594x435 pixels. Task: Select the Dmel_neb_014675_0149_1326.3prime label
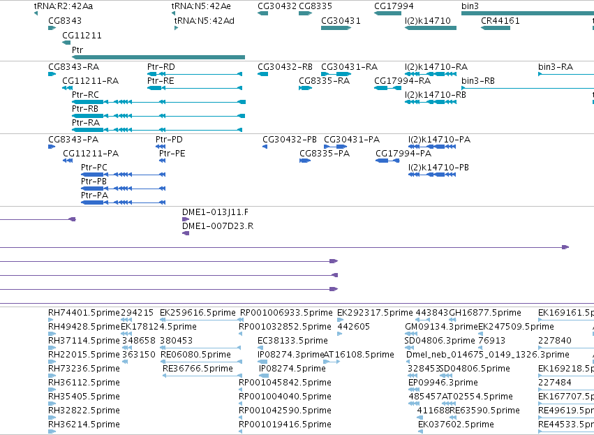[x=487, y=355]
